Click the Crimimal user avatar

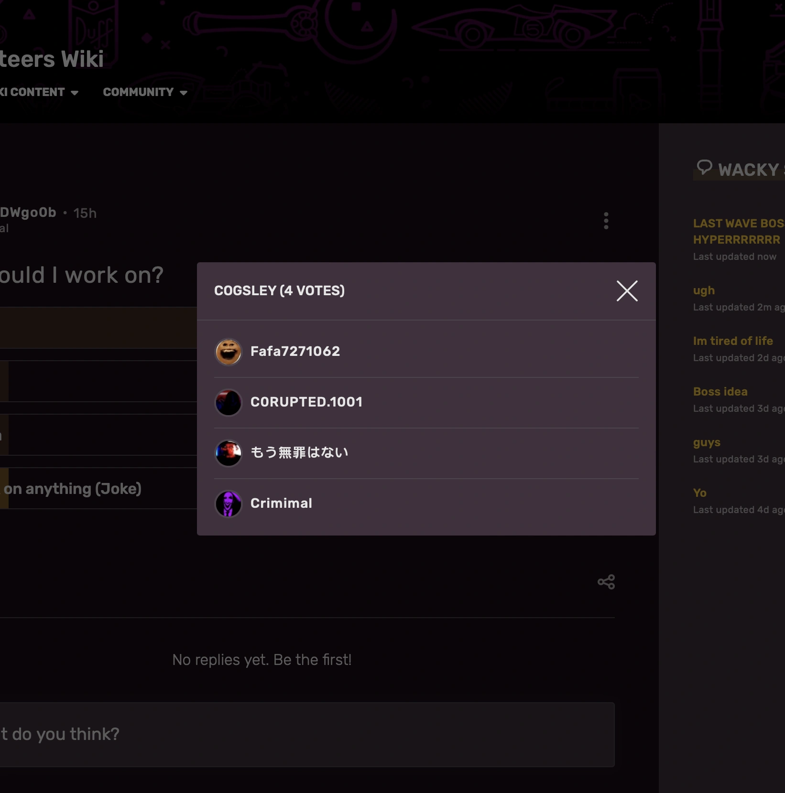pyautogui.click(x=229, y=504)
